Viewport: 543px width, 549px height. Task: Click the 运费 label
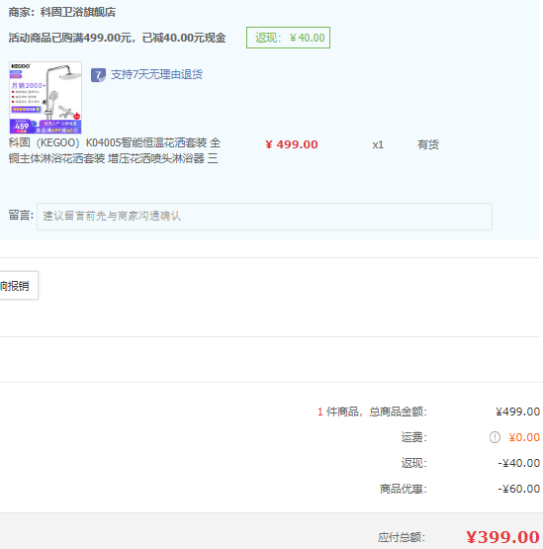coord(414,437)
